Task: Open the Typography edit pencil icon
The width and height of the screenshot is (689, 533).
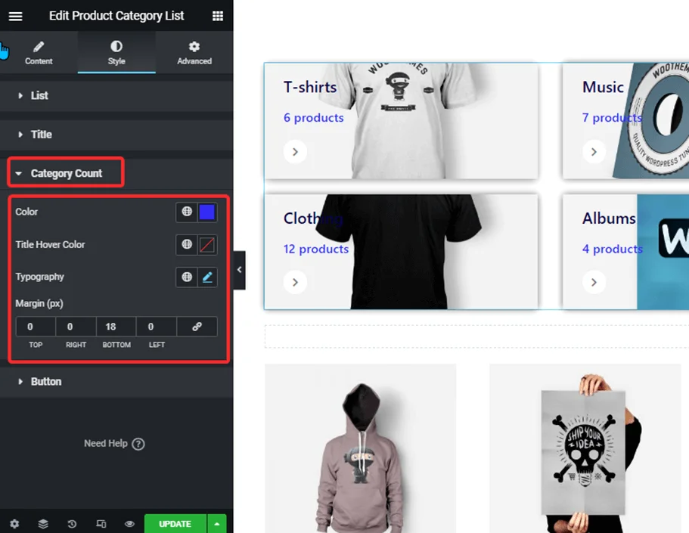Action: 207,277
